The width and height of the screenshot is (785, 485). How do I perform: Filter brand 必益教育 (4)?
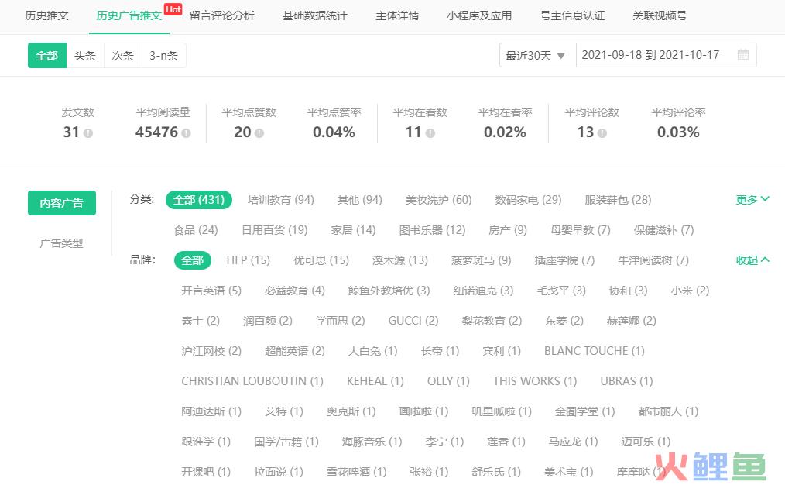(x=294, y=291)
